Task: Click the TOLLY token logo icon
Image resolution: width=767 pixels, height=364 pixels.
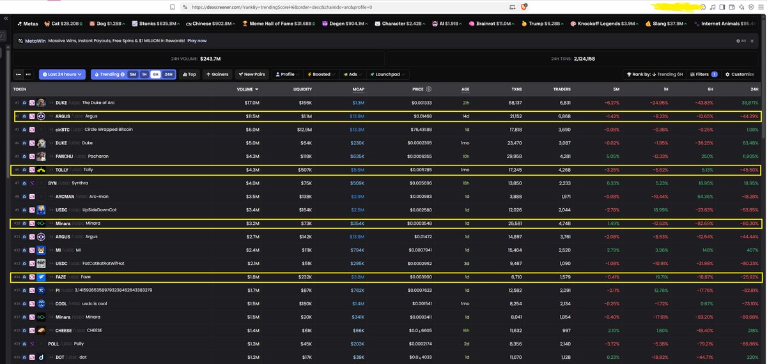Action: click(x=41, y=170)
